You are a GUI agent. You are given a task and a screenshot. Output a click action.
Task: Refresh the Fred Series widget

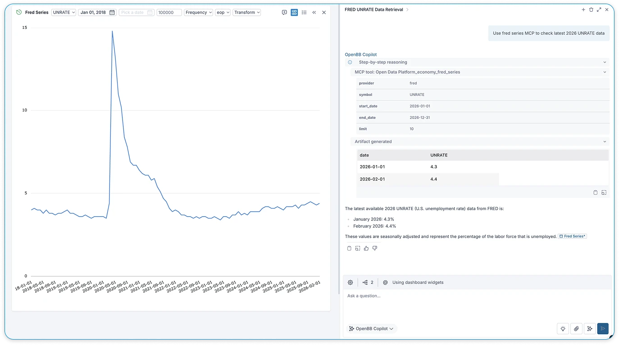point(18,12)
